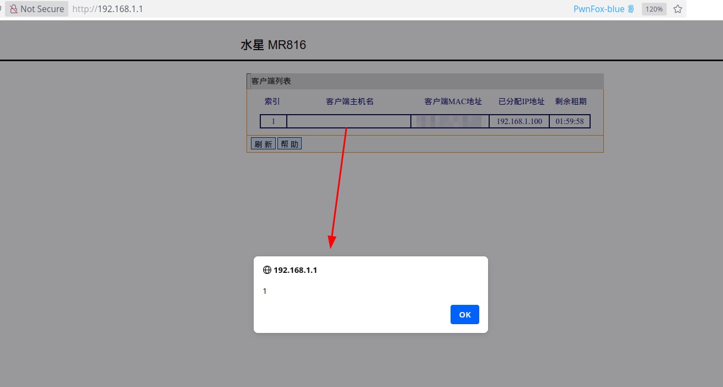Bookmark this page with the star icon
The image size is (723, 387).
(678, 9)
